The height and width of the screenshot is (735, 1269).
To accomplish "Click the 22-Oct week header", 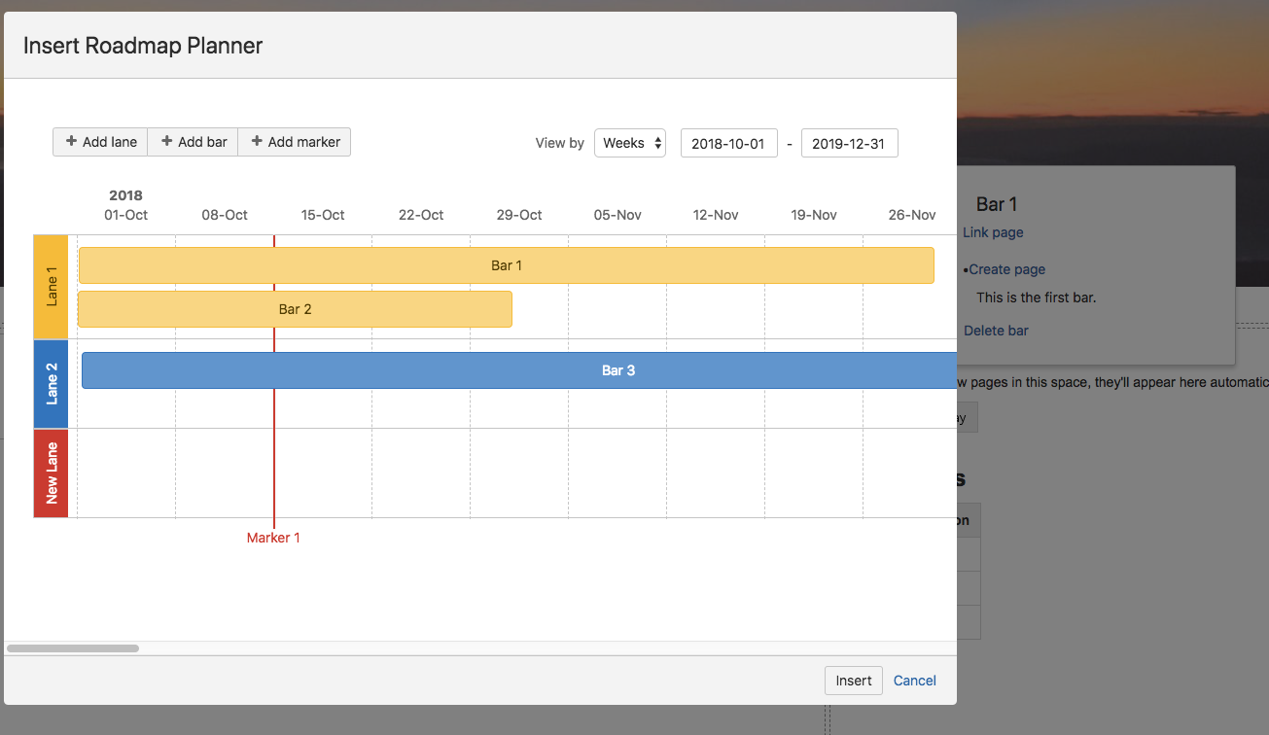I will tap(421, 215).
